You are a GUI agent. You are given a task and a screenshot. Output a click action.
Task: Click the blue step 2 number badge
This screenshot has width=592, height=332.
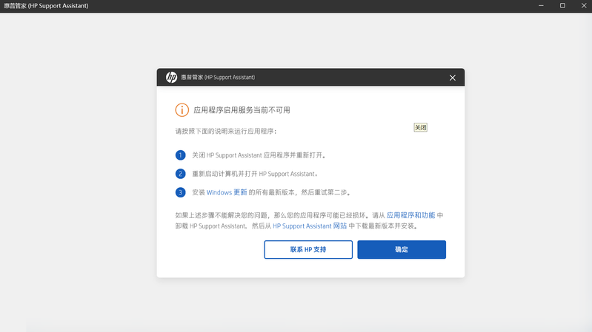180,175
